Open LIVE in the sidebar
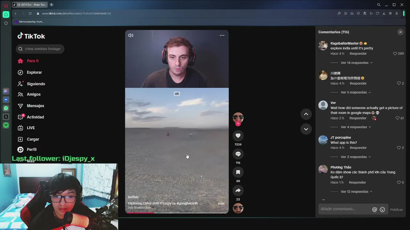The height and width of the screenshot is (230, 410). [31, 128]
